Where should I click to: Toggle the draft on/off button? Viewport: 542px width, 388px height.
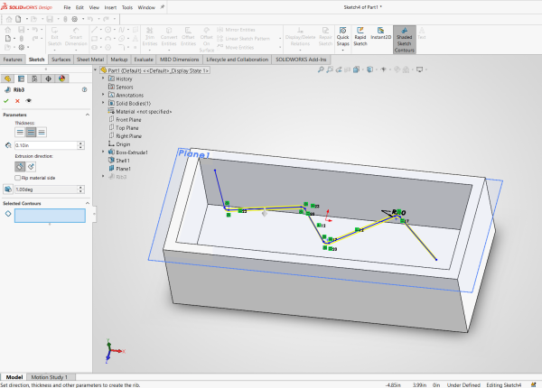tap(8, 189)
